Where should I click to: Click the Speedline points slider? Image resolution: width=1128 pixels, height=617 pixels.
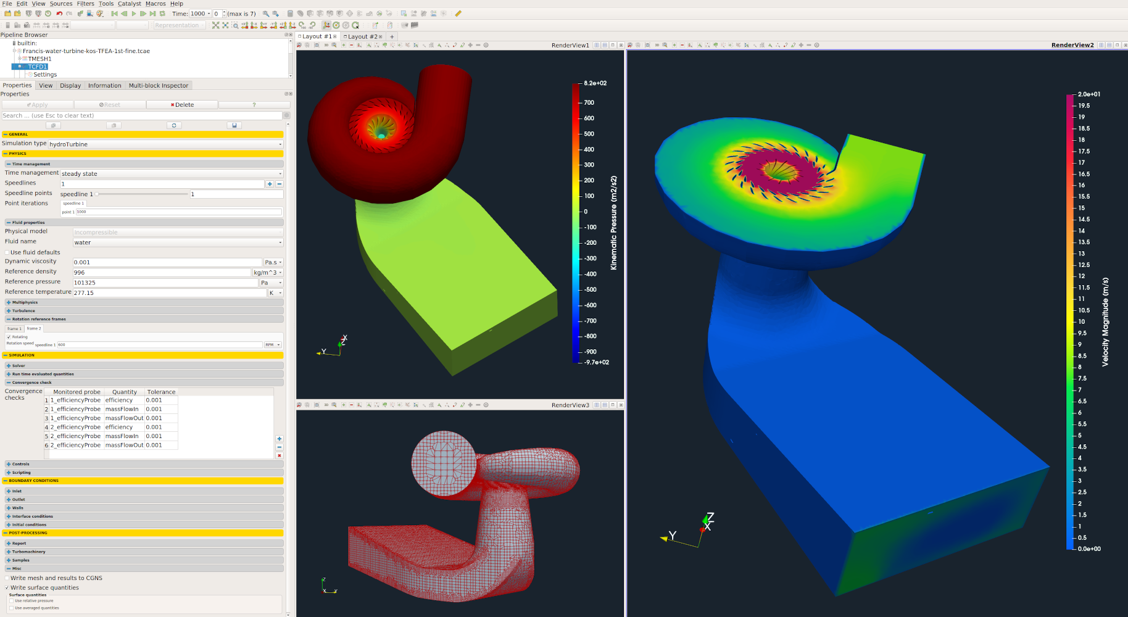pyautogui.click(x=142, y=194)
